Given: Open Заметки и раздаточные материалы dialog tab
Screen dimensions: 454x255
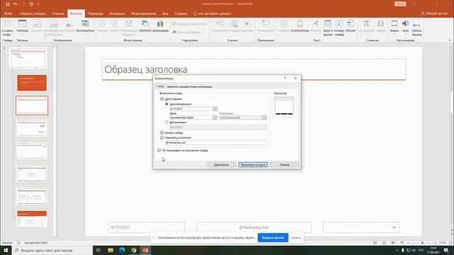Looking at the screenshot, I should click(189, 86).
